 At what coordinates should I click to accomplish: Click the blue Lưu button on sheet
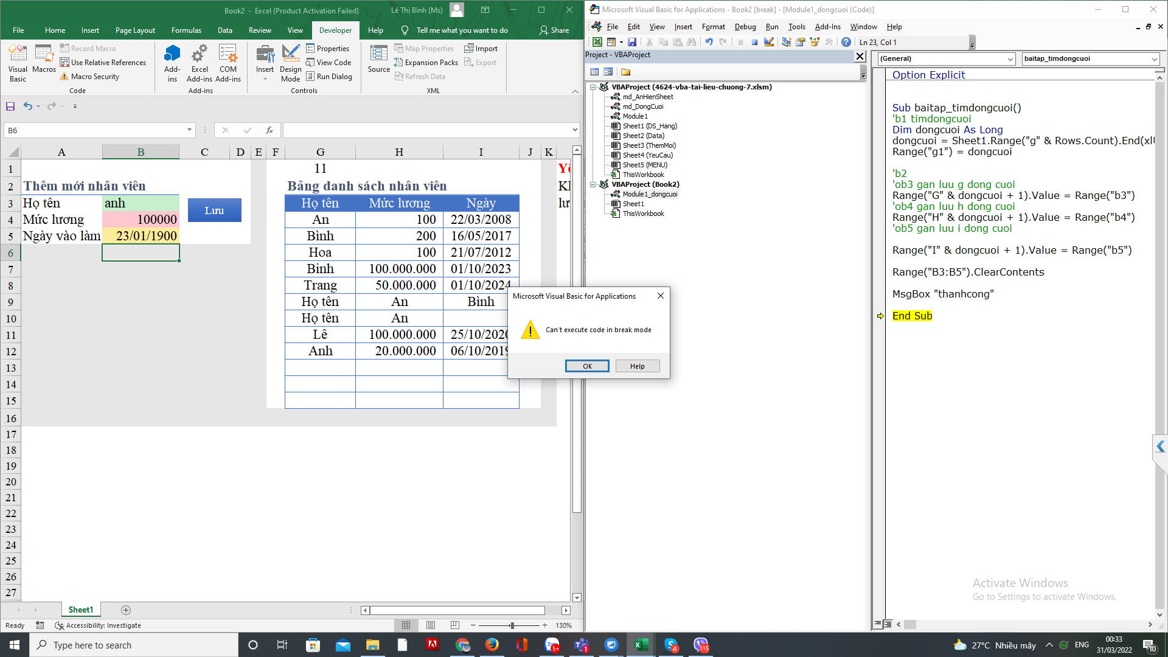(214, 210)
